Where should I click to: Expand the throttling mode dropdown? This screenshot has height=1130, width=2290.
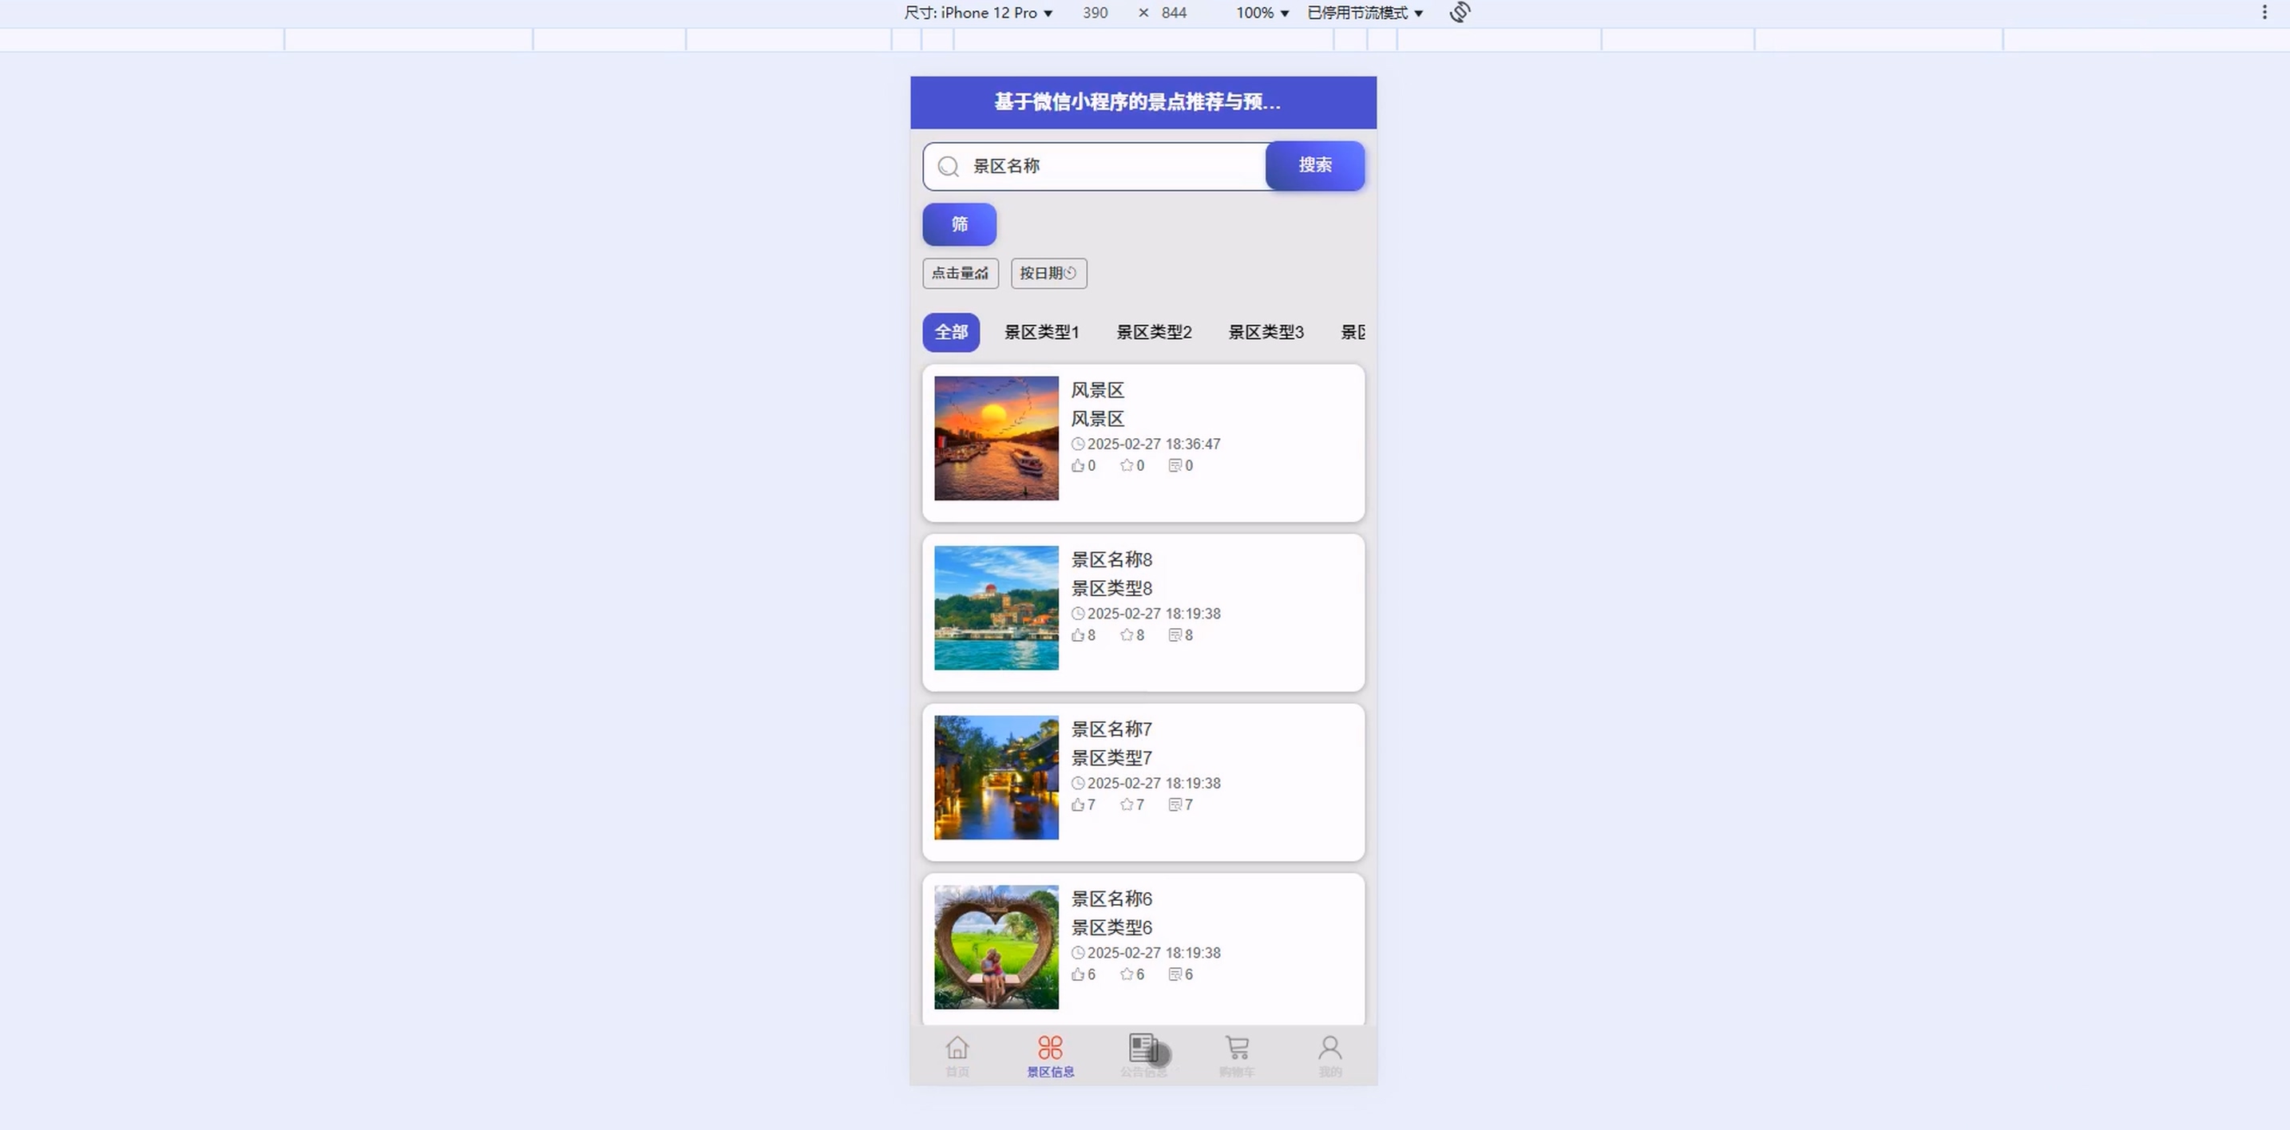[x=1365, y=13]
